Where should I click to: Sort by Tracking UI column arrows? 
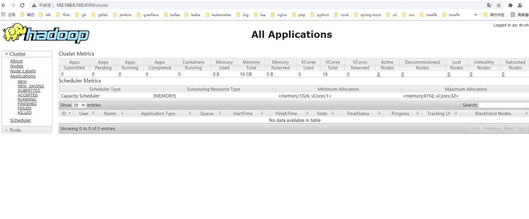tap(456, 113)
